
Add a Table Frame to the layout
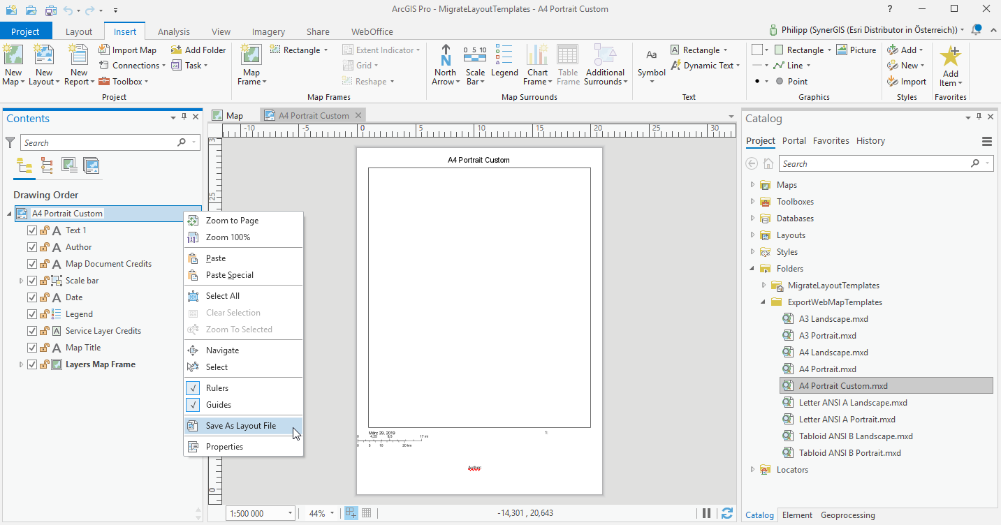(567, 64)
